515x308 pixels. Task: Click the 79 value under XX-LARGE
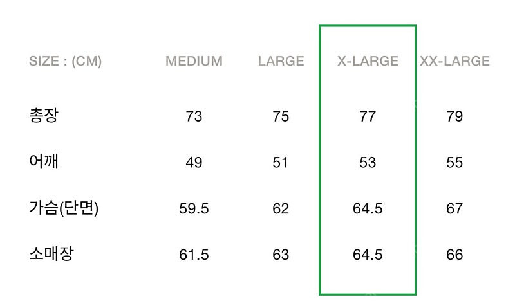pyautogui.click(x=454, y=116)
